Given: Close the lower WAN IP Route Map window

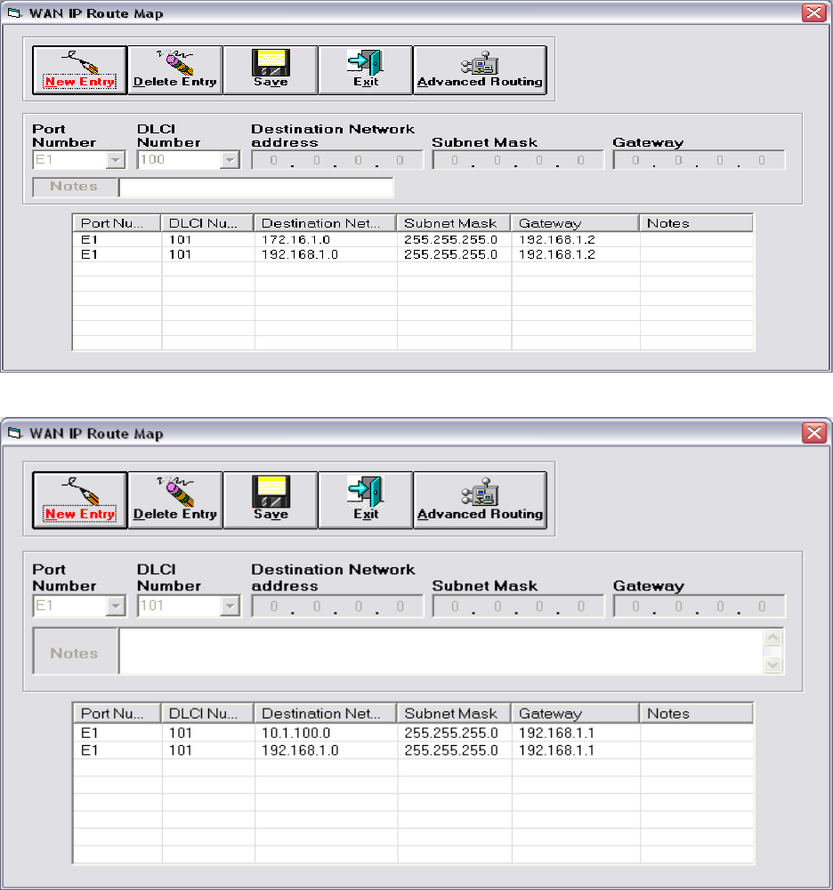Looking at the screenshot, I should pyautogui.click(x=813, y=433).
